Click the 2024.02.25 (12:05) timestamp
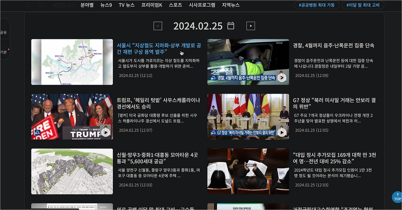This screenshot has width=402, height=210. (x=312, y=130)
